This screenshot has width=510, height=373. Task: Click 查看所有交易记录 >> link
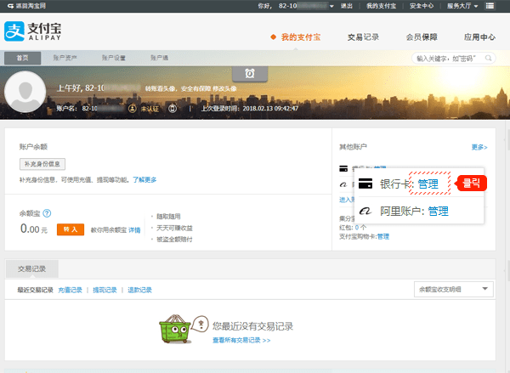[241, 340]
